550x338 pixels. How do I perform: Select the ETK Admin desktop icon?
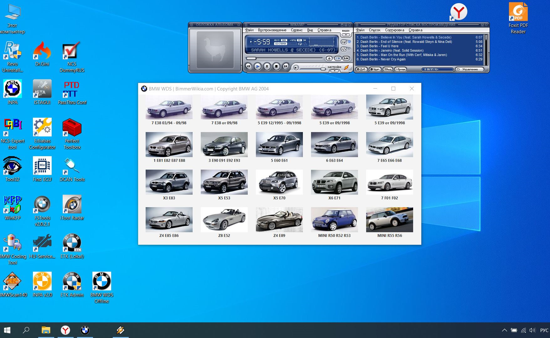coord(72,284)
